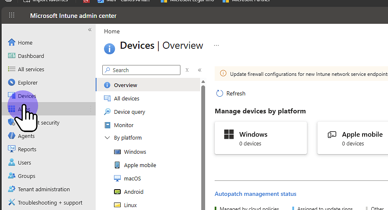The image size is (388, 210).
Task: Collapse the By platform section
Action: (x=107, y=137)
